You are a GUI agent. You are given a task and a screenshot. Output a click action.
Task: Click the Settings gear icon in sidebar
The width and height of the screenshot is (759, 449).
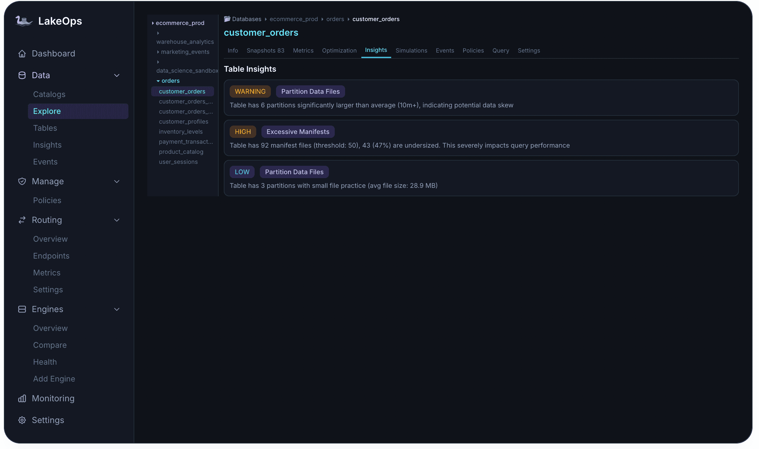pos(22,420)
